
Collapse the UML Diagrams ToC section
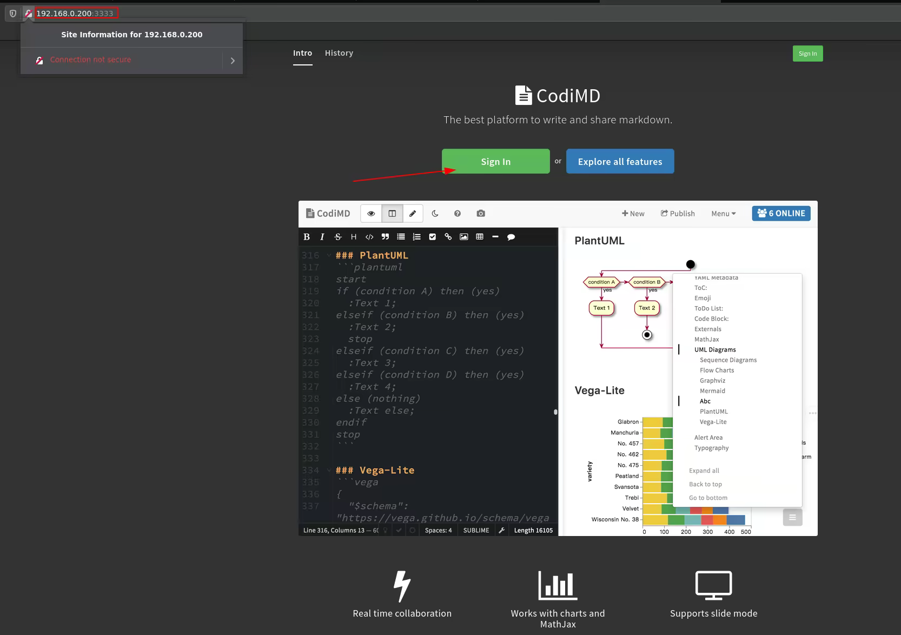click(715, 350)
